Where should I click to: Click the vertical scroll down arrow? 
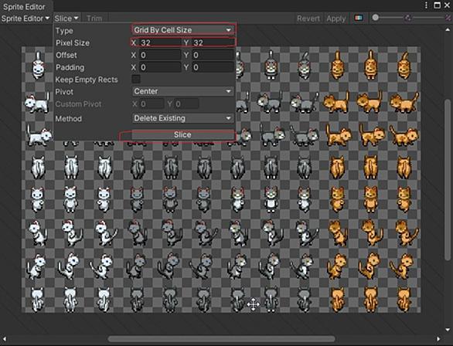click(x=448, y=330)
